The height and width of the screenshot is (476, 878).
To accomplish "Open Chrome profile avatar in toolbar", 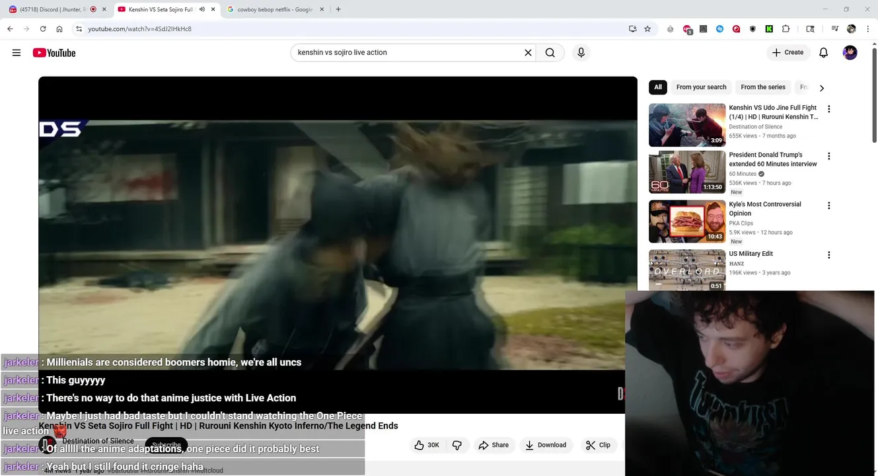I will (x=851, y=29).
